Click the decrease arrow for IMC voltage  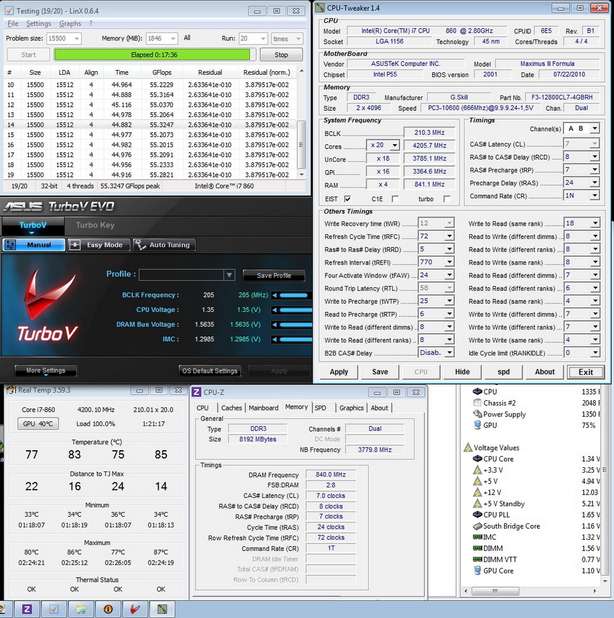(x=274, y=339)
